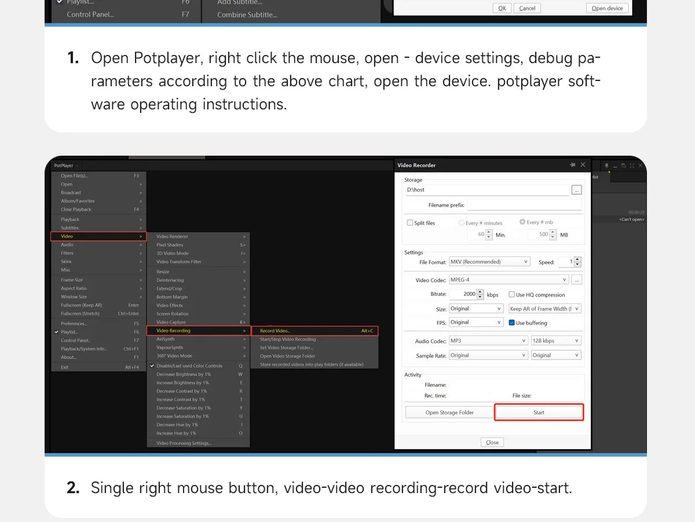Open the Album/Favorites submenu
The width and height of the screenshot is (695, 522).
coord(98,201)
